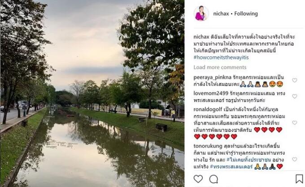This screenshot has width=305, height=187.
Task: Like the post with heart icon
Action: point(198,179)
